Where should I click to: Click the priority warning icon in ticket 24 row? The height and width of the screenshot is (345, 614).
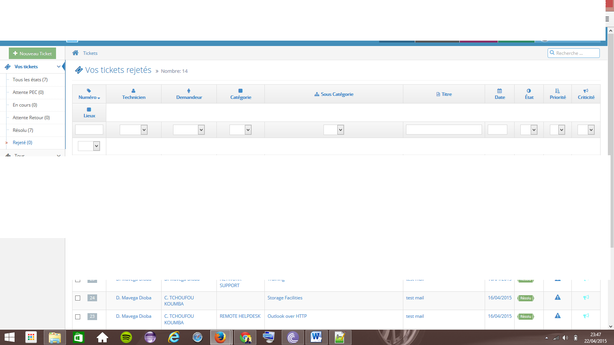(x=558, y=297)
